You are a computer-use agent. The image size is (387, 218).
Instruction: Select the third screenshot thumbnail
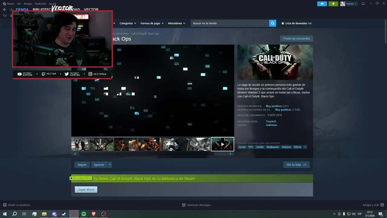pyautogui.click(x=126, y=144)
